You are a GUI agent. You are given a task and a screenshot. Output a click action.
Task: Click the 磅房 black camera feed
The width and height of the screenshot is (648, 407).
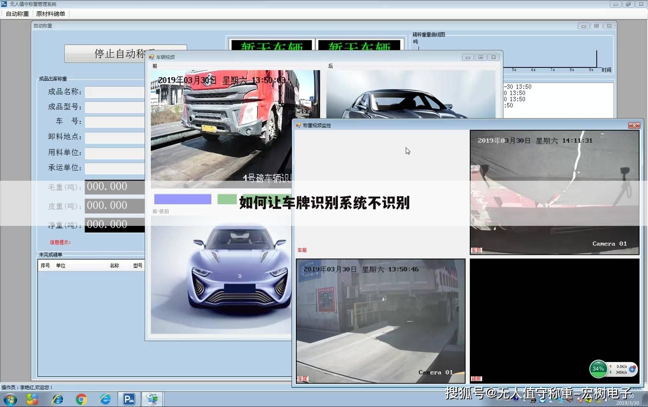(554, 321)
